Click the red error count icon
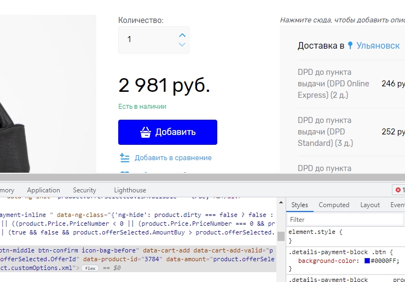The height and width of the screenshot is (282, 405). 398,190
